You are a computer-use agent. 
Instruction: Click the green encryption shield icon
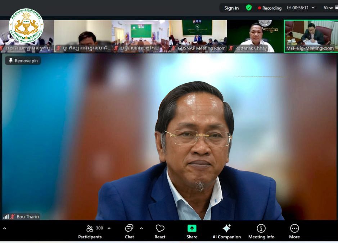249,8
